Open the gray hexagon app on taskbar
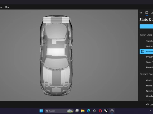This screenshot has width=153, height=114. pyautogui.click(x=94, y=111)
